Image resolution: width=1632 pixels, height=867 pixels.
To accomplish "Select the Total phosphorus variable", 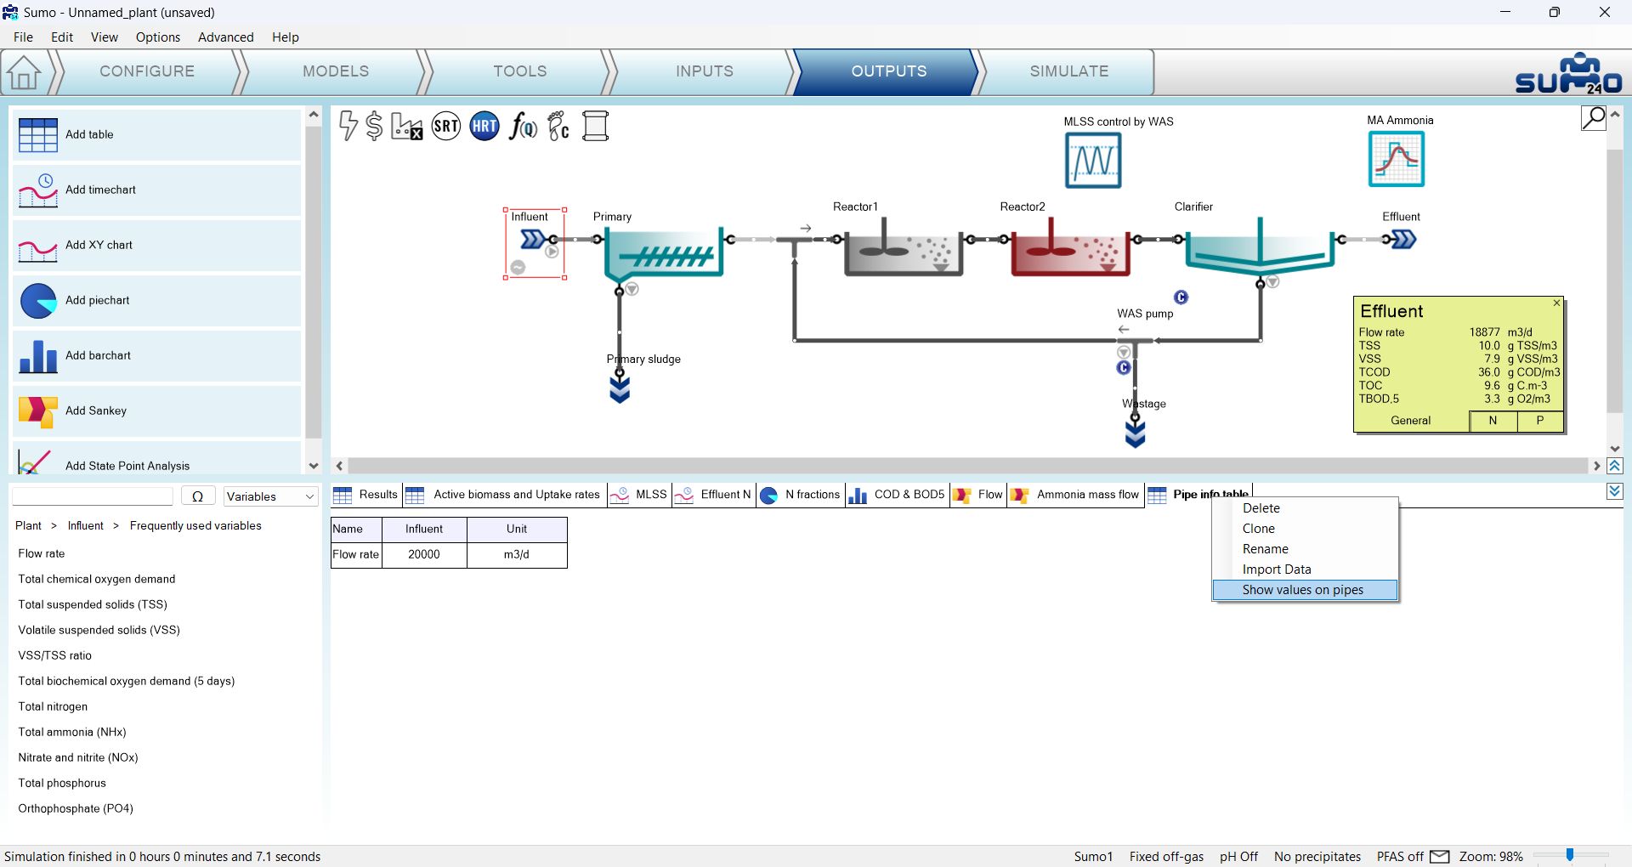I will [62, 783].
